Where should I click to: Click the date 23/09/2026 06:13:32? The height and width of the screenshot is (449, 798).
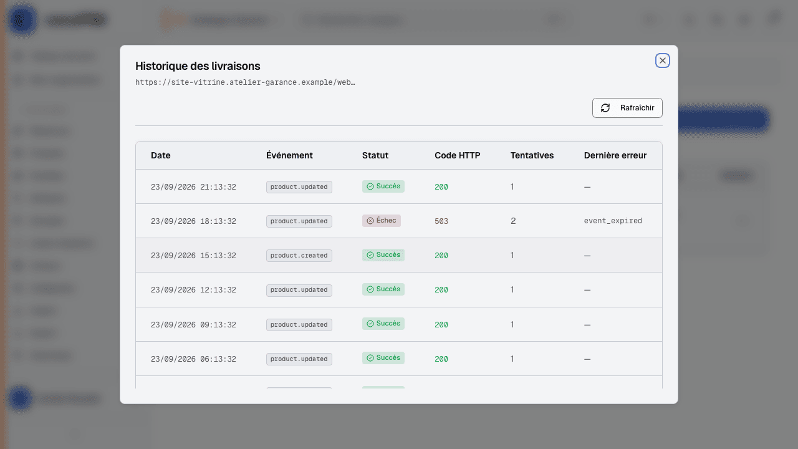pos(193,359)
